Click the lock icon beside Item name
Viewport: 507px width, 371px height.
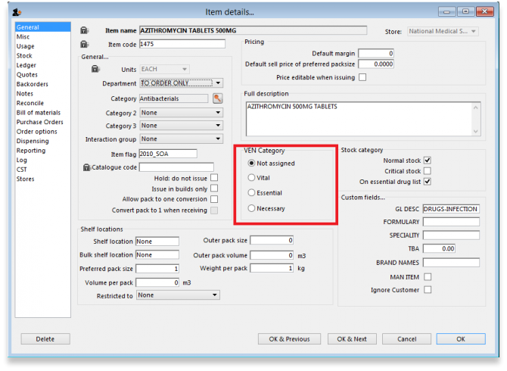[84, 31]
